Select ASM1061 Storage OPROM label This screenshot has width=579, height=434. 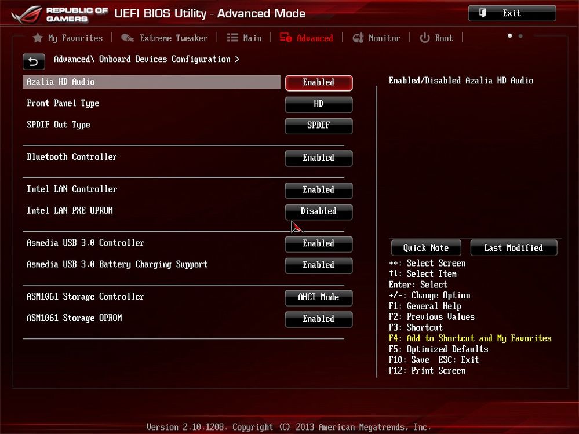coord(74,318)
